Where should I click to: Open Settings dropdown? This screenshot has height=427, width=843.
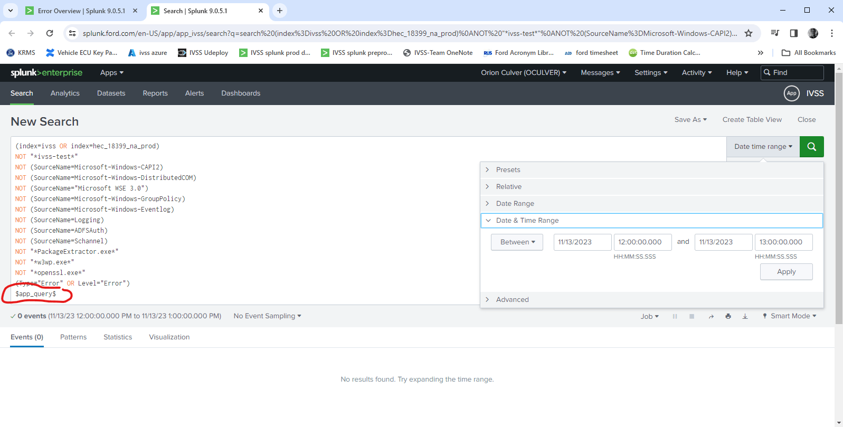pos(651,73)
